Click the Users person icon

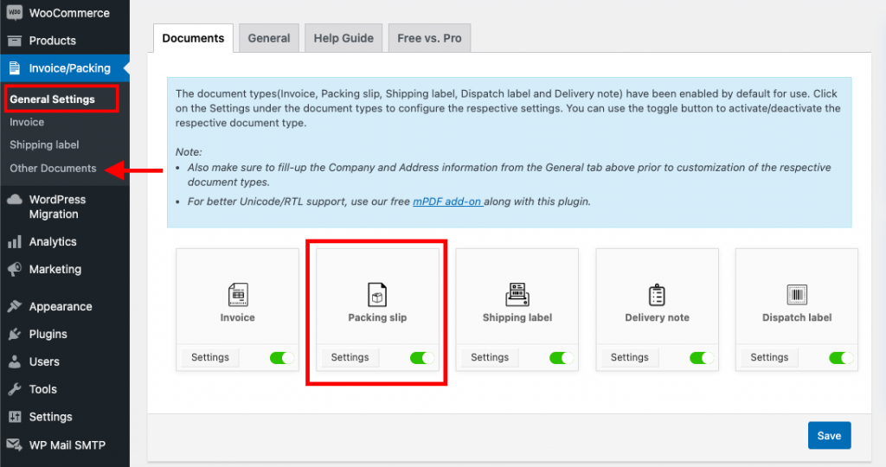14,362
